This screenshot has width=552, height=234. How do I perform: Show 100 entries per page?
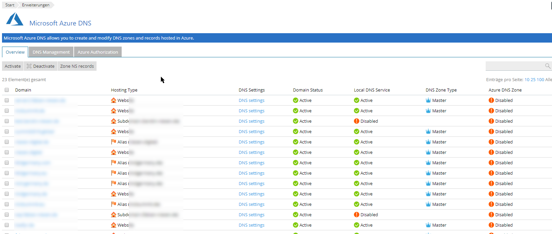[540, 79]
